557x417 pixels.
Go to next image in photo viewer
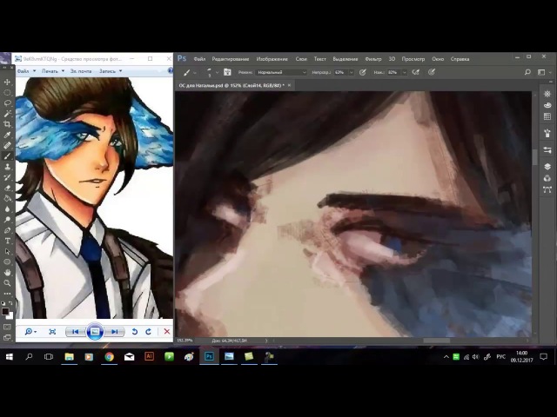click(x=114, y=332)
